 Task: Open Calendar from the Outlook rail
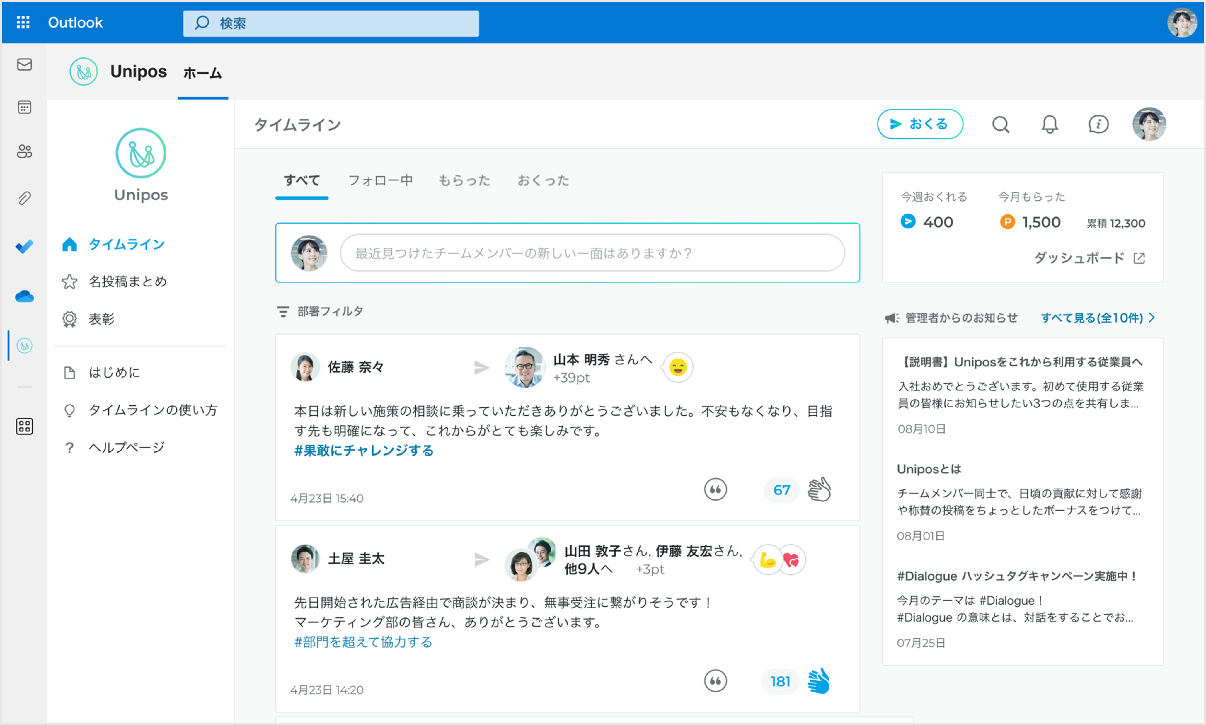coord(24,107)
